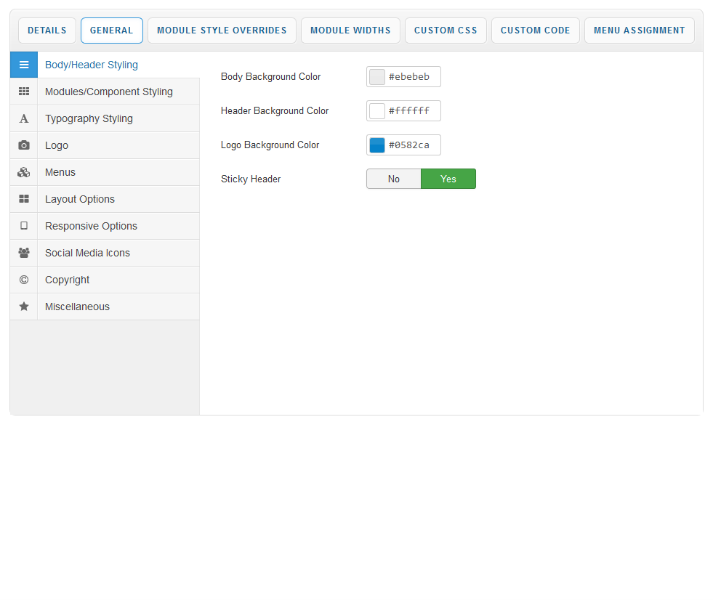Click the people icon for Social Media Icons
Image resolution: width=713 pixels, height=600 pixels.
click(24, 253)
